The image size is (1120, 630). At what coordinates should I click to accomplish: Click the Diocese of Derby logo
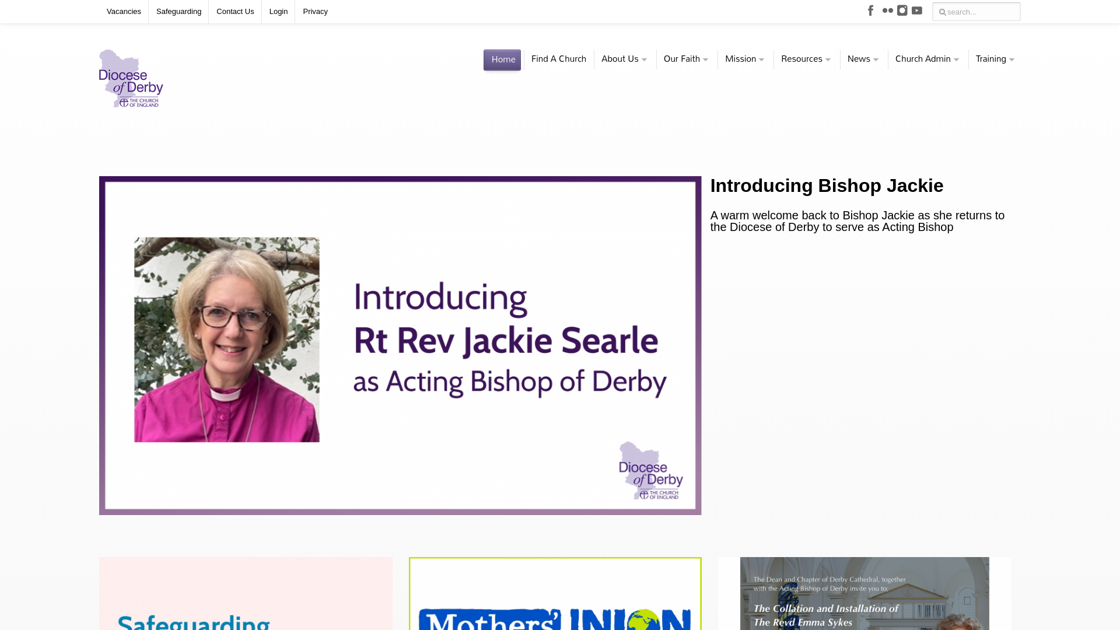tap(131, 78)
